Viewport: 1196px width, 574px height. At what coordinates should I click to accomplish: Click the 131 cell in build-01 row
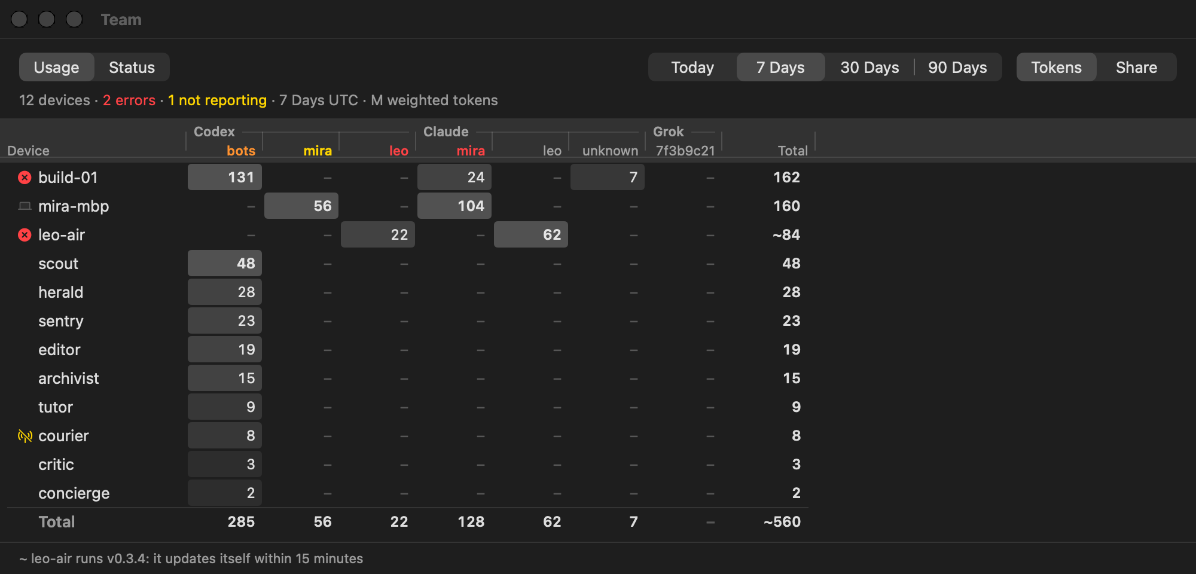pos(225,177)
